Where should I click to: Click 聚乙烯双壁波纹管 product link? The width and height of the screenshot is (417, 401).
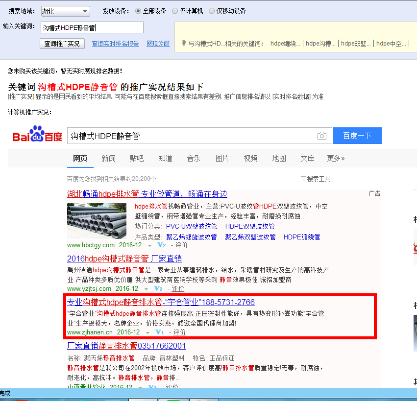[x=250, y=237]
